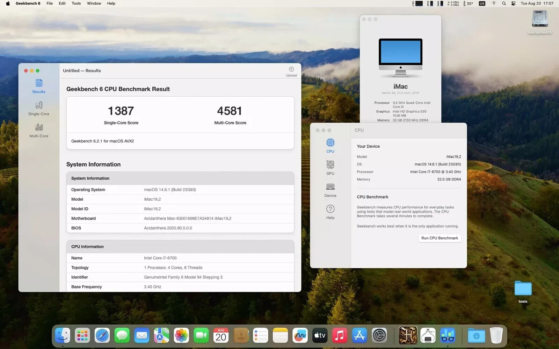Open Contacts from the dock
This screenshot has height=349, width=559.
pos(241,336)
